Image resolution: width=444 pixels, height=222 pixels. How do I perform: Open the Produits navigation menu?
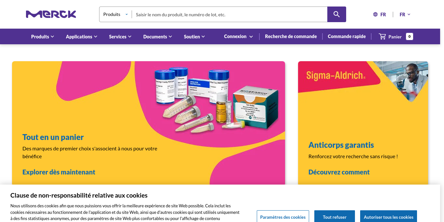coord(43,36)
